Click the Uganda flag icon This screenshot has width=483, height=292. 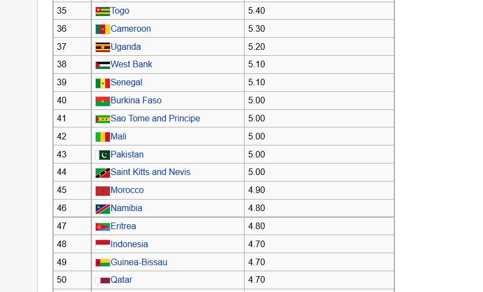[x=102, y=47]
